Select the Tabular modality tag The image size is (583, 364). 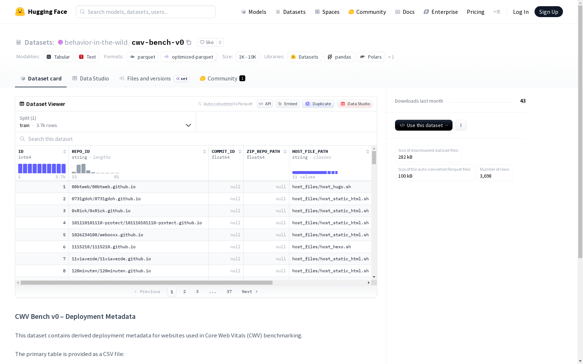(x=58, y=57)
